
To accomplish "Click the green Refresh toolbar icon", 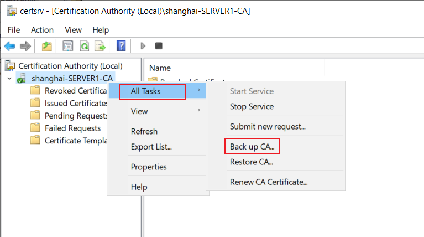I will click(x=85, y=46).
